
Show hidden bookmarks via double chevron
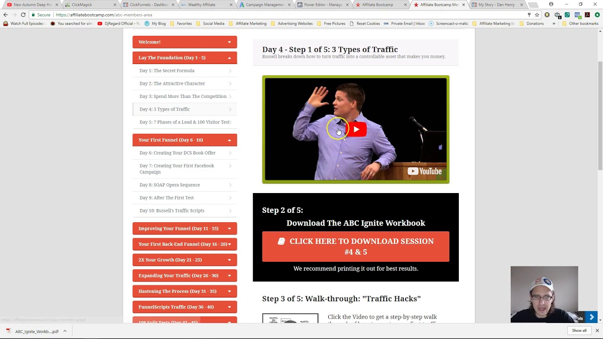[554, 24]
